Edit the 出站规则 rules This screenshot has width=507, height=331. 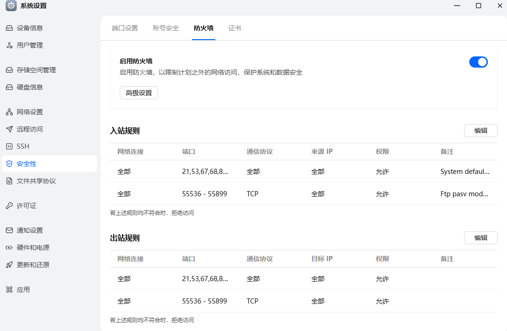click(x=480, y=237)
